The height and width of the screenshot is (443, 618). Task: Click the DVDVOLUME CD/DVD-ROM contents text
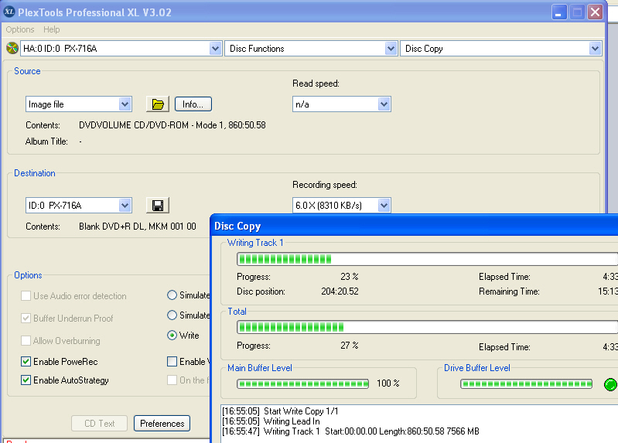pyautogui.click(x=172, y=125)
